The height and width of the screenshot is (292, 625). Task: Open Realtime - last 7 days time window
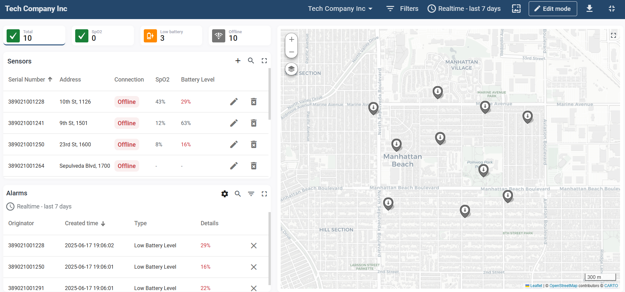[464, 9]
